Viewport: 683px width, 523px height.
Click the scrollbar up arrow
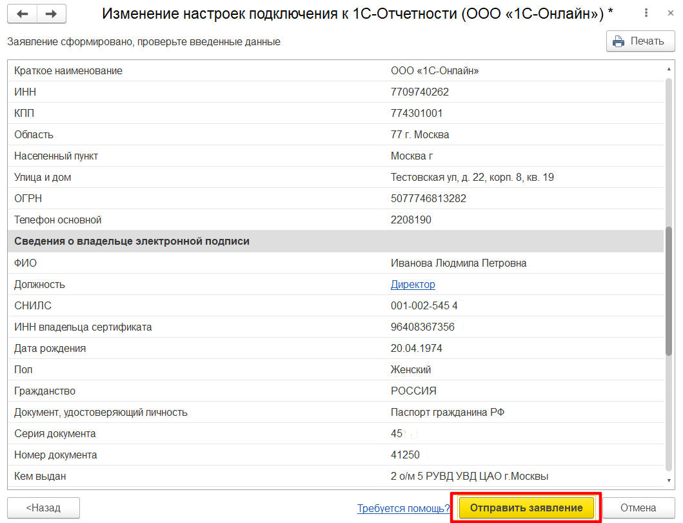669,69
